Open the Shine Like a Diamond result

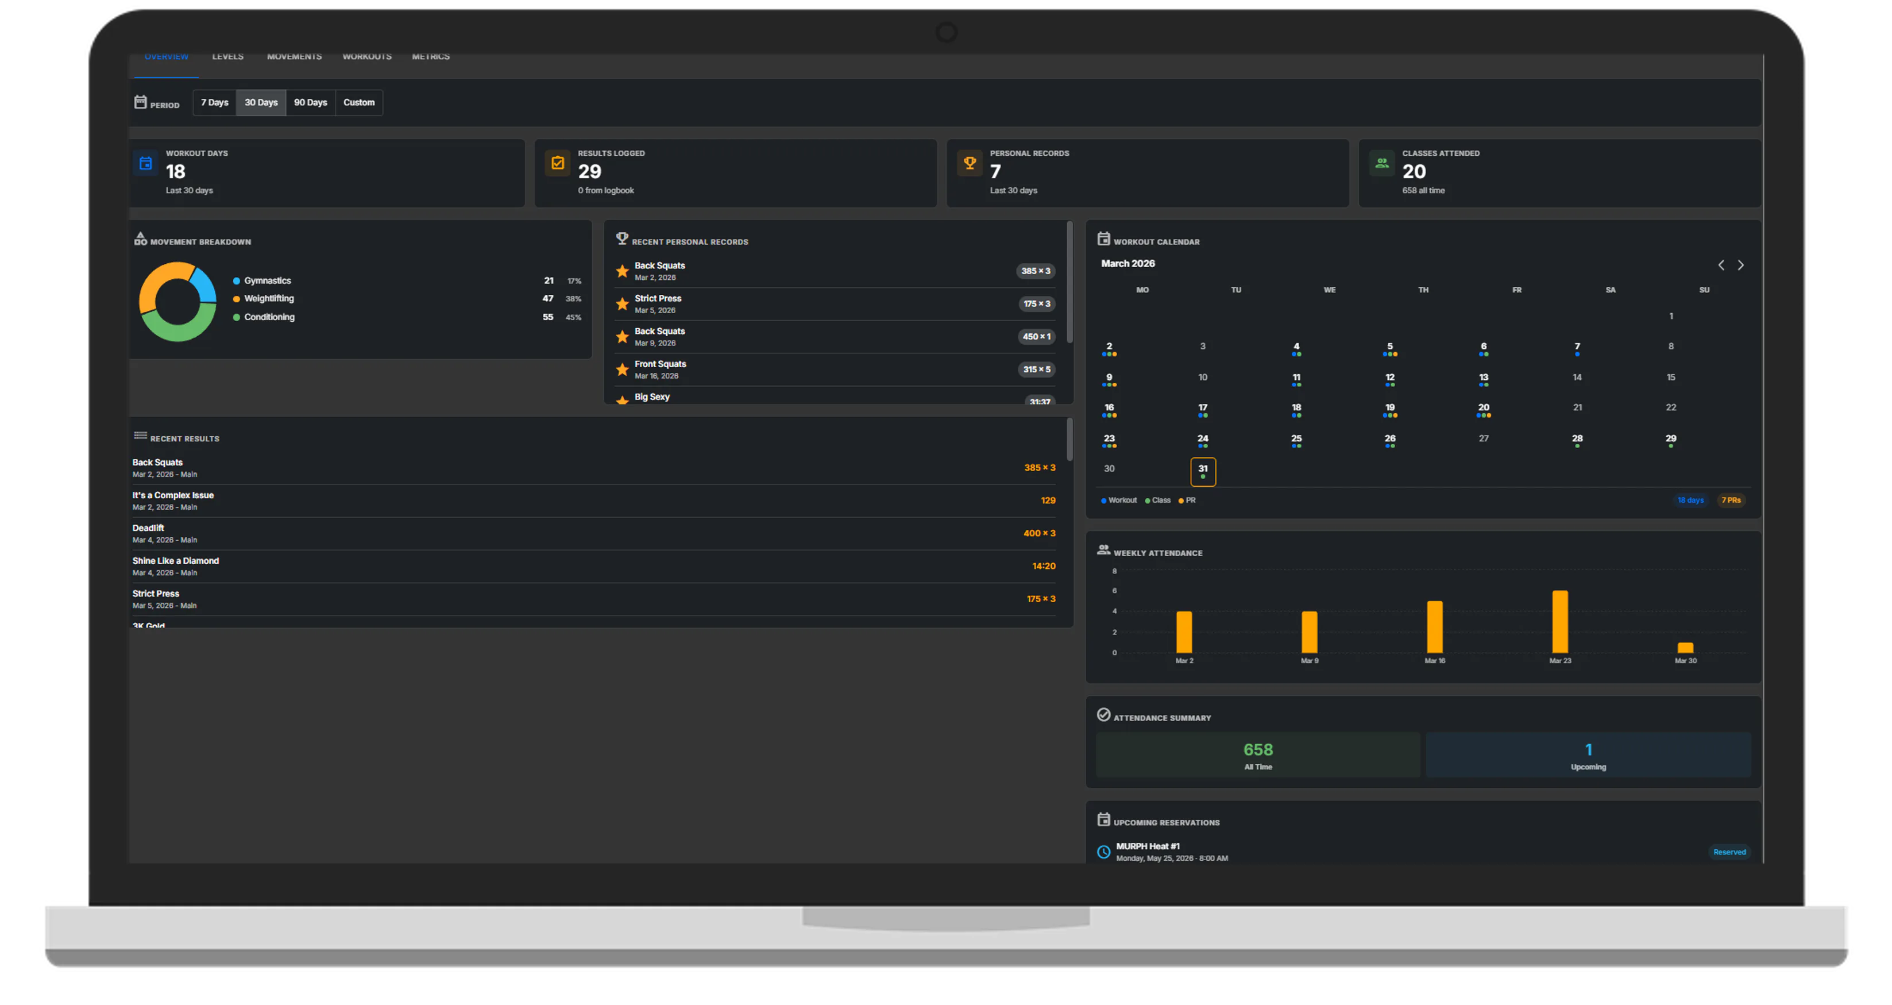[593, 565]
